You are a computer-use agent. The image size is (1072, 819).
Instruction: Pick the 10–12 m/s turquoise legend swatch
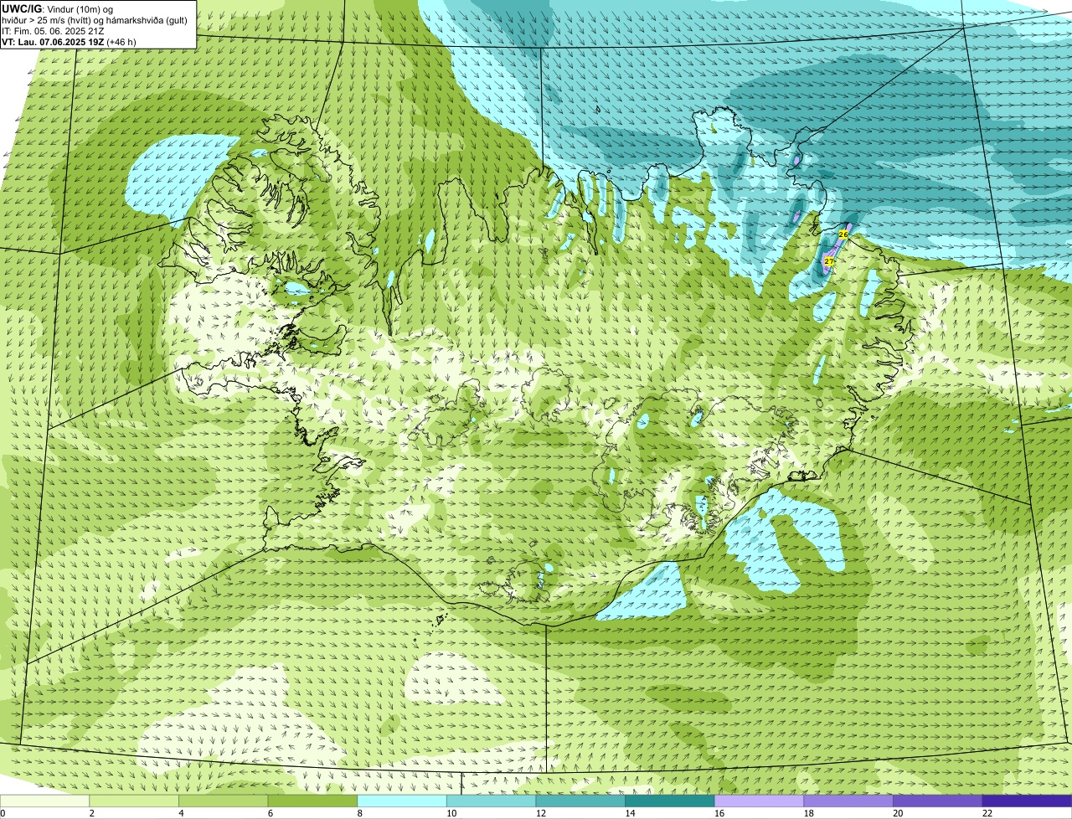pyautogui.click(x=492, y=801)
